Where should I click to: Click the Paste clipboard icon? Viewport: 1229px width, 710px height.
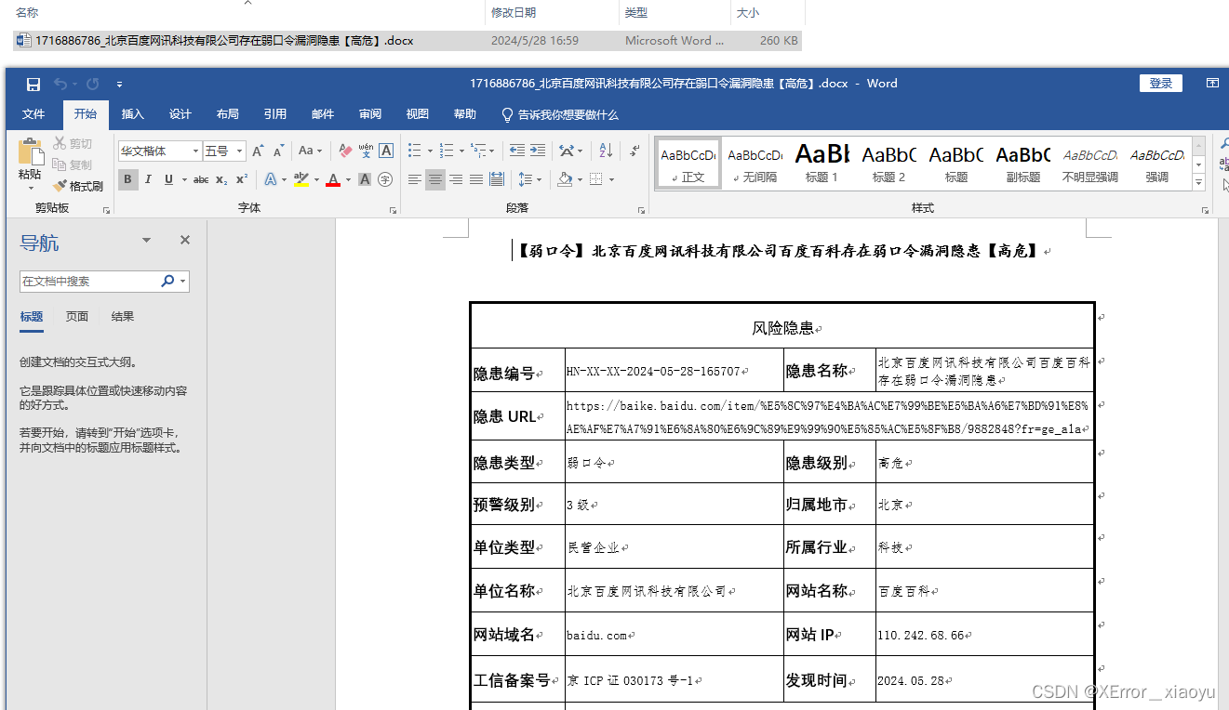point(30,151)
